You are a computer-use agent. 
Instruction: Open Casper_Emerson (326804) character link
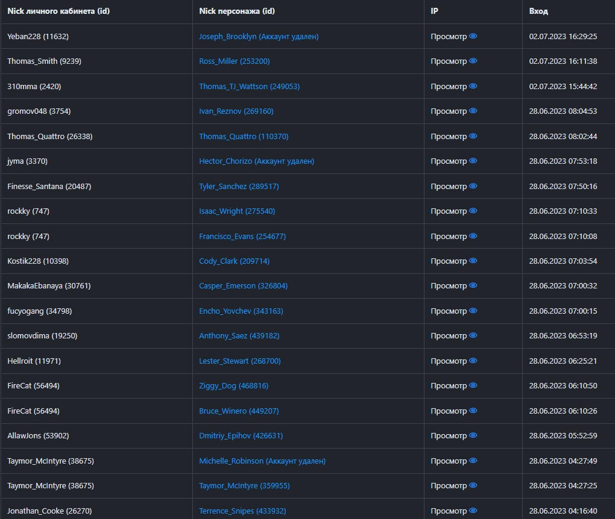point(243,285)
